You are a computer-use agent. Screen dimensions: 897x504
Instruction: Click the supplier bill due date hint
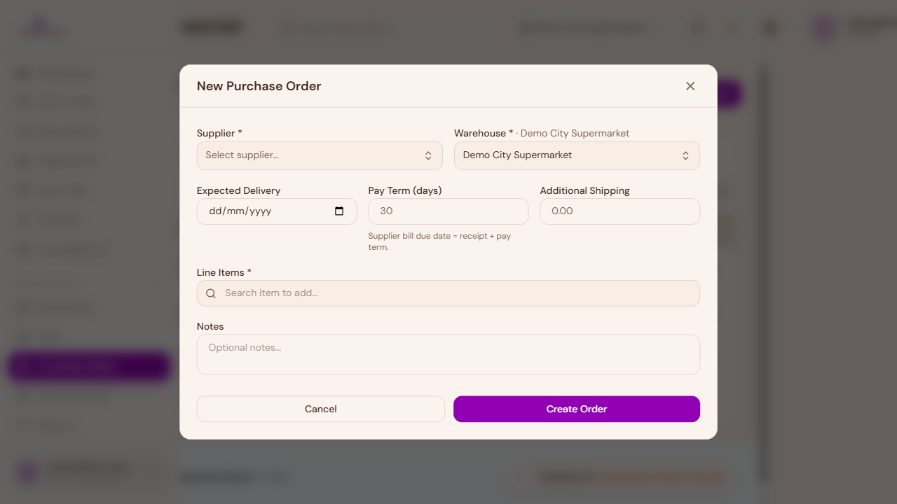click(439, 241)
